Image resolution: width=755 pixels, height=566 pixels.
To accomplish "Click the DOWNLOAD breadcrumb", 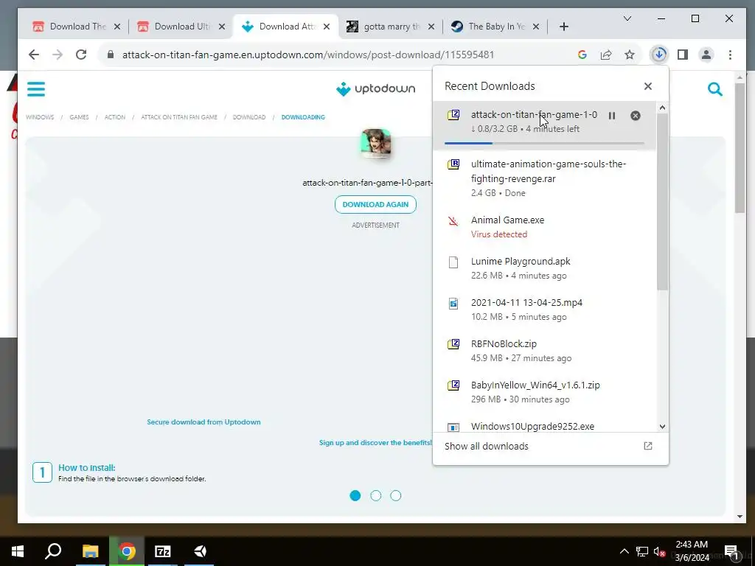I will click(x=249, y=117).
